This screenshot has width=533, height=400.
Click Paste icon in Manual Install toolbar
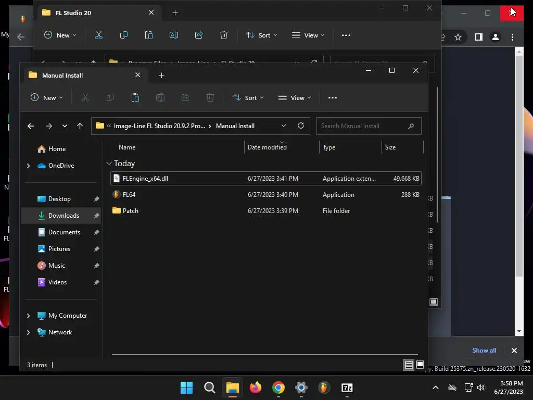[x=135, y=97]
